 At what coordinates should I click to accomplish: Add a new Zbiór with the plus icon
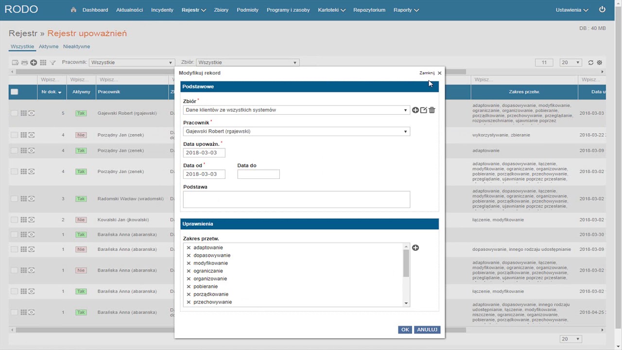pyautogui.click(x=415, y=110)
